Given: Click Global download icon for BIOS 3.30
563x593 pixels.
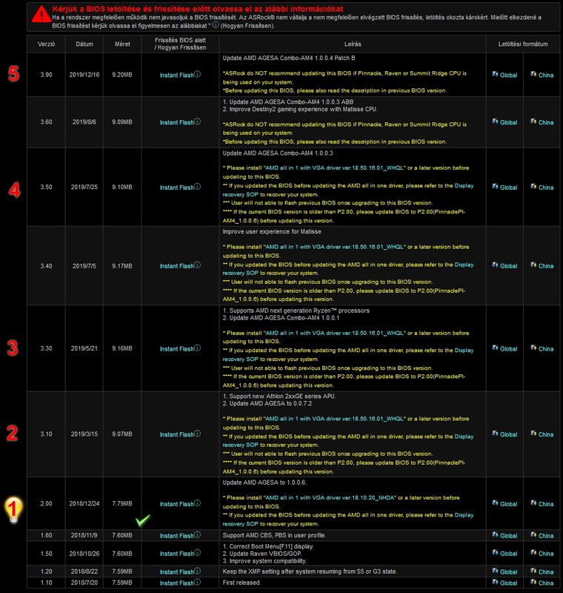Looking at the screenshot, I should tap(495, 348).
